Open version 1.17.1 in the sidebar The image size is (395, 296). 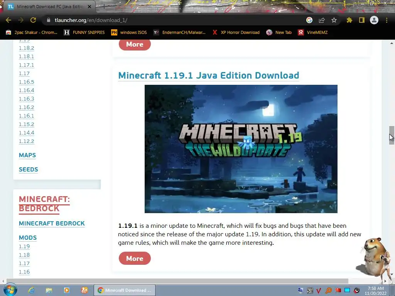(x=27, y=65)
